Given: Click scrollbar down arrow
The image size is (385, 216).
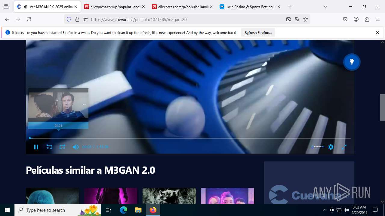Looking at the screenshot, I should click(x=382, y=202).
